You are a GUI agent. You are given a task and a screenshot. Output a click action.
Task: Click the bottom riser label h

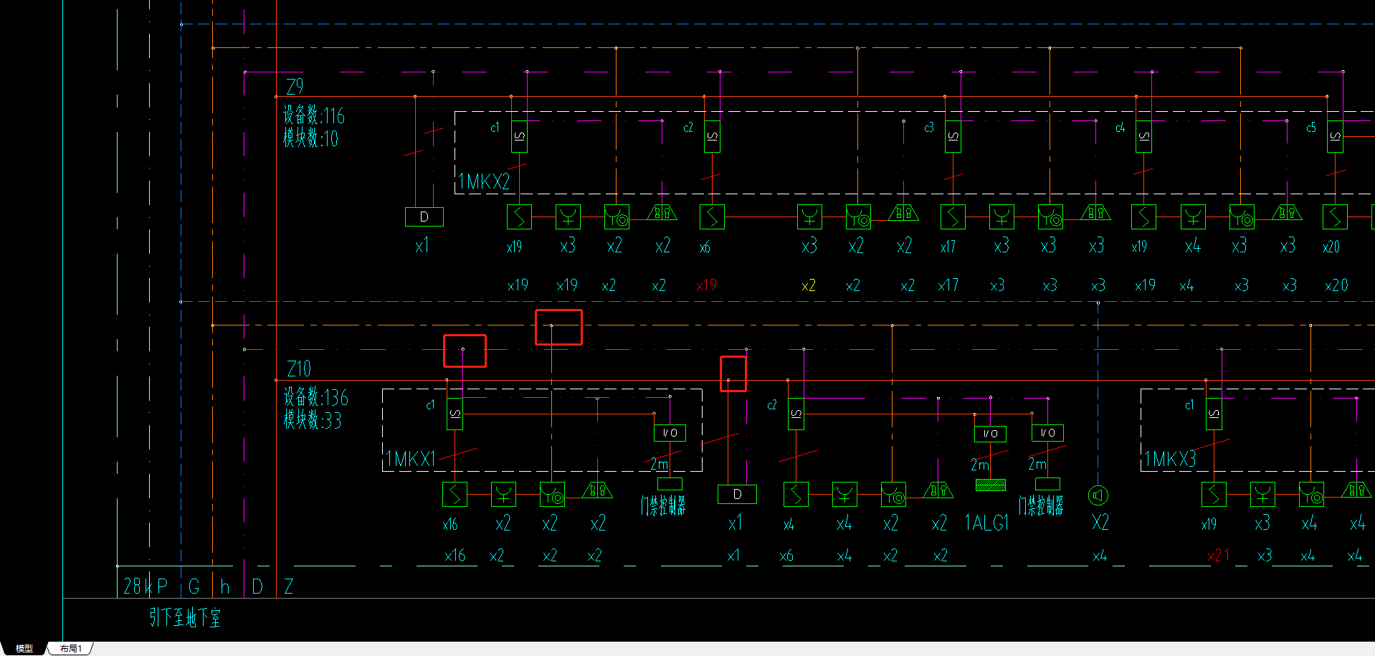pyautogui.click(x=225, y=587)
